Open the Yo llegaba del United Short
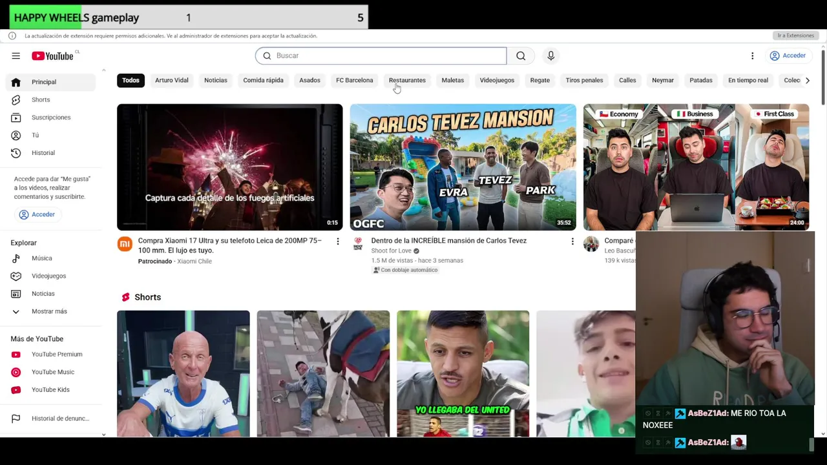 point(463,374)
